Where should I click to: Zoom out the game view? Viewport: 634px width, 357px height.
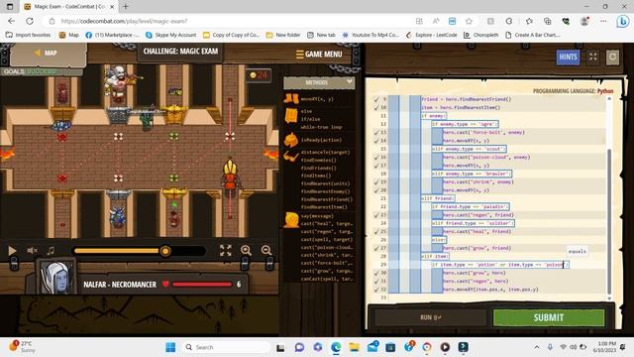coord(266,251)
